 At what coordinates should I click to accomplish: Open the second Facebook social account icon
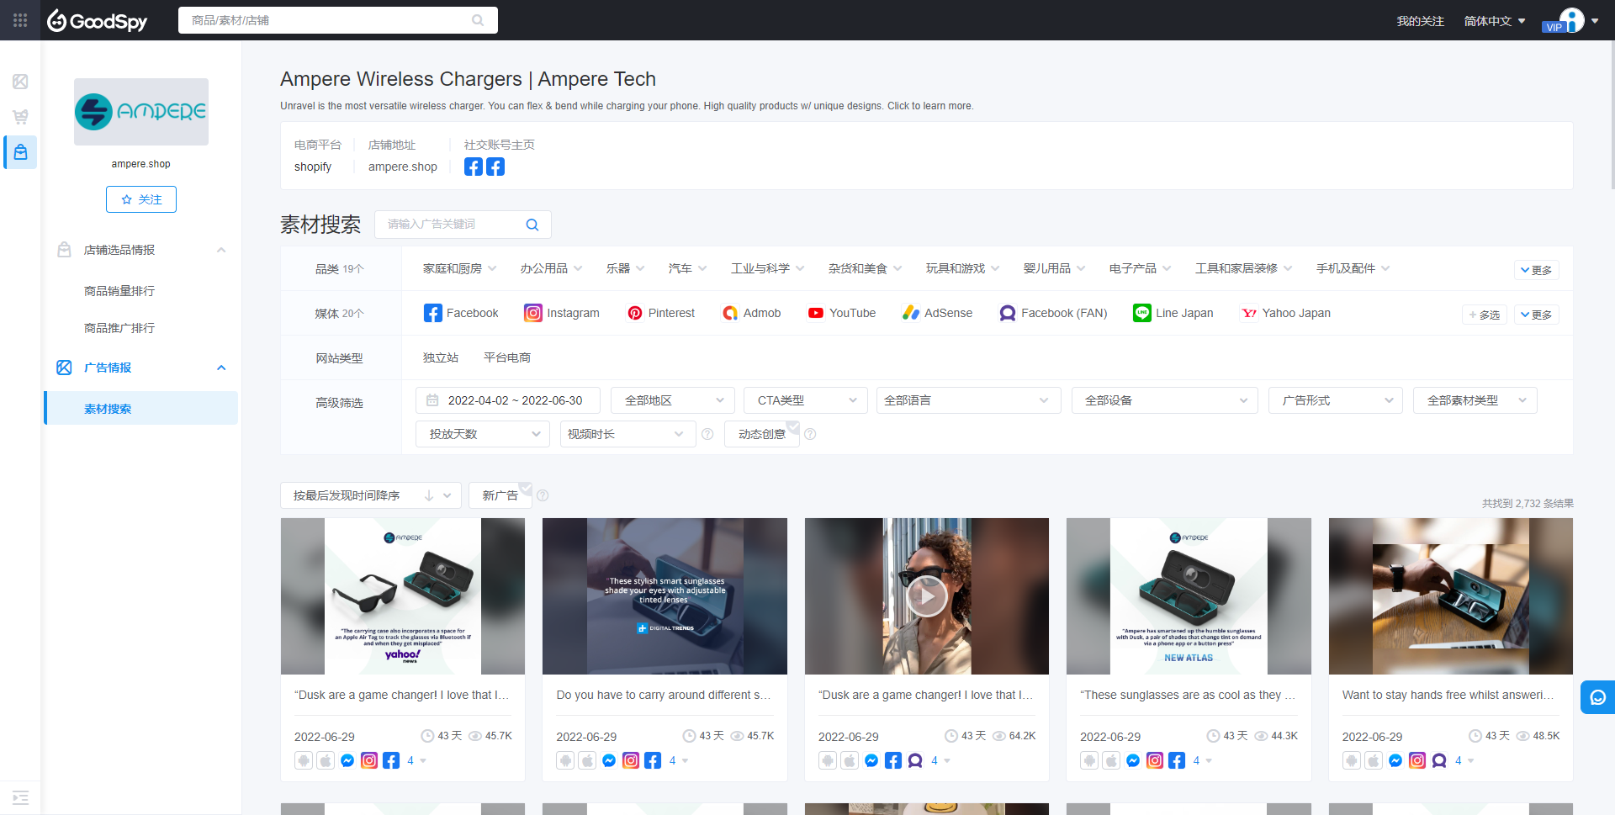click(x=495, y=167)
